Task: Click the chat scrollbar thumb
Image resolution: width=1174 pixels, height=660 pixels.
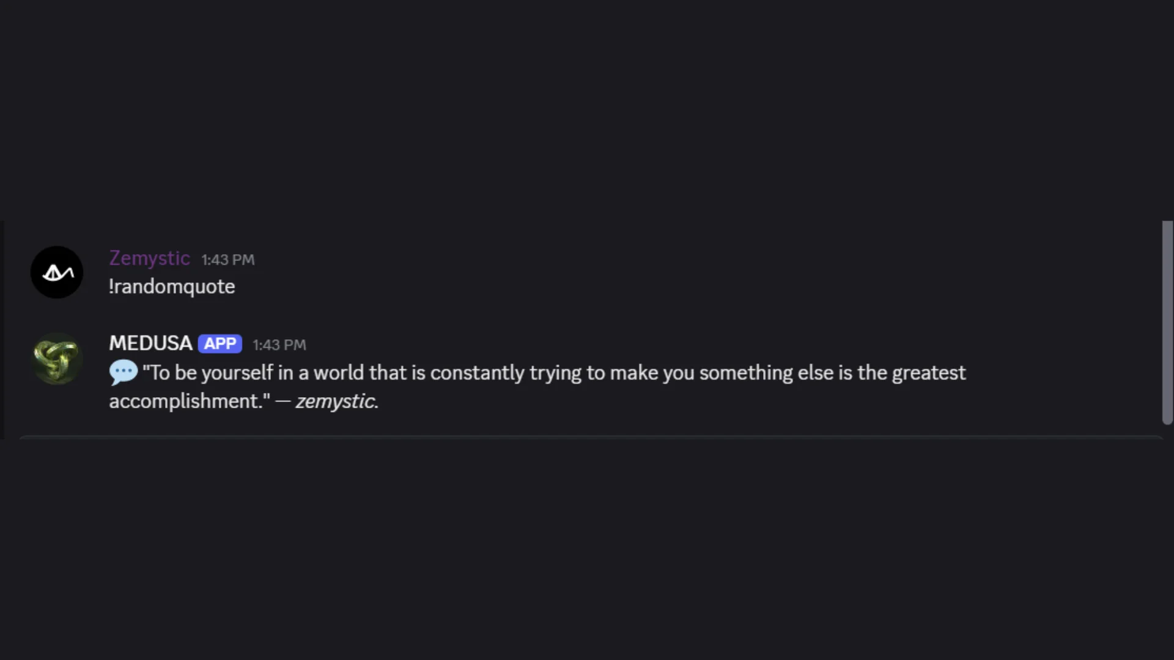Action: pyautogui.click(x=1167, y=322)
